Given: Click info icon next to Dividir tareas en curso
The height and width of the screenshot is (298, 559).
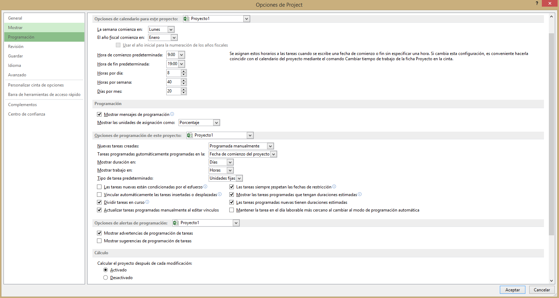Looking at the screenshot, I should click(x=147, y=202).
